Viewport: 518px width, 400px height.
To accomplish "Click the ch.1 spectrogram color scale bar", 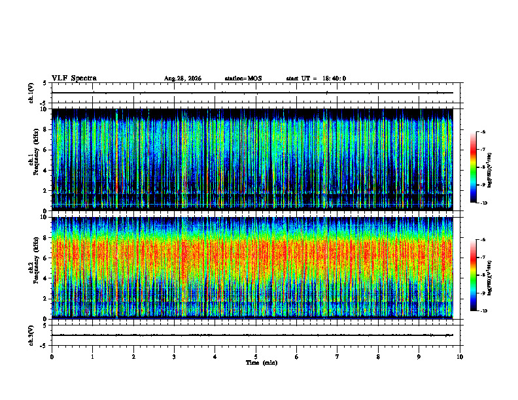I will pos(473,167).
